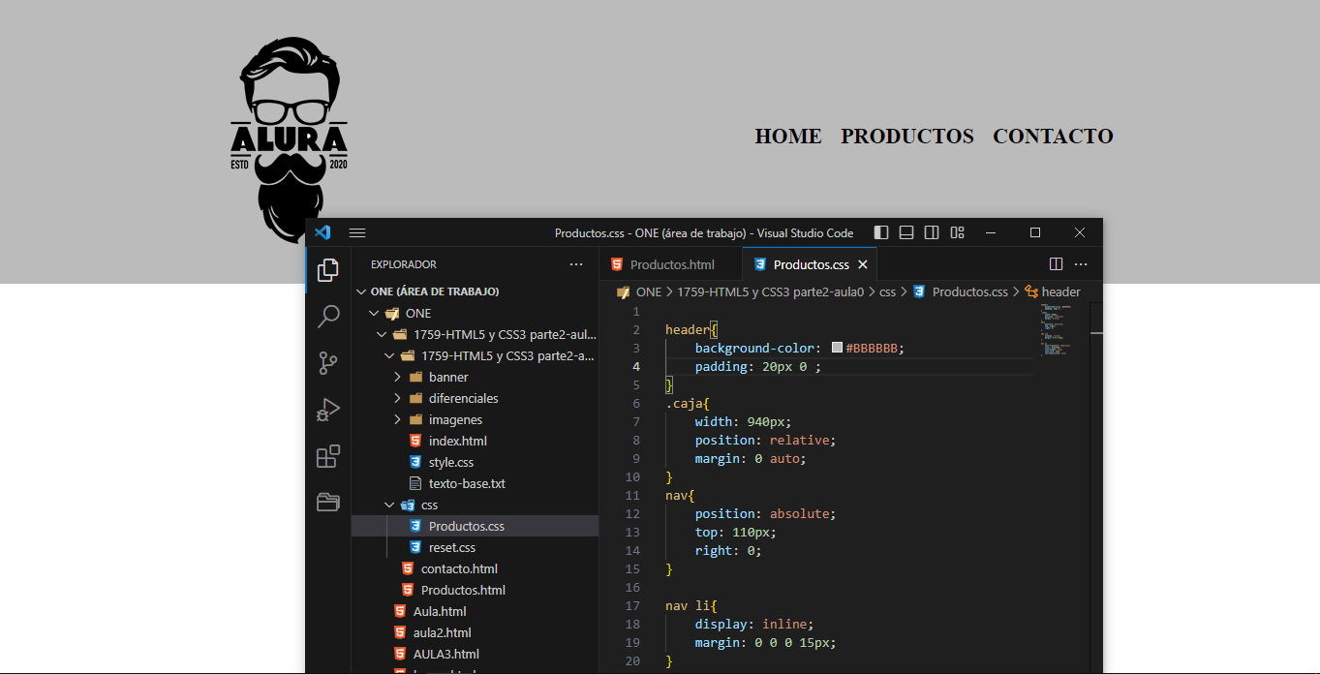Image resolution: width=1320 pixels, height=674 pixels.
Task: Click CONTACTO link in webpage navigation
Action: pyautogui.click(x=1053, y=137)
